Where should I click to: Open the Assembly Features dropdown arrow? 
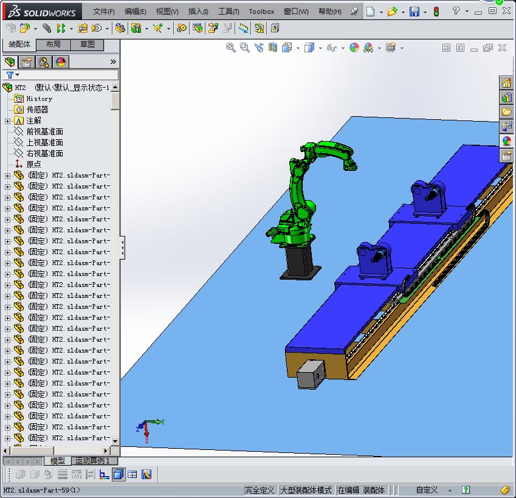tap(146, 29)
